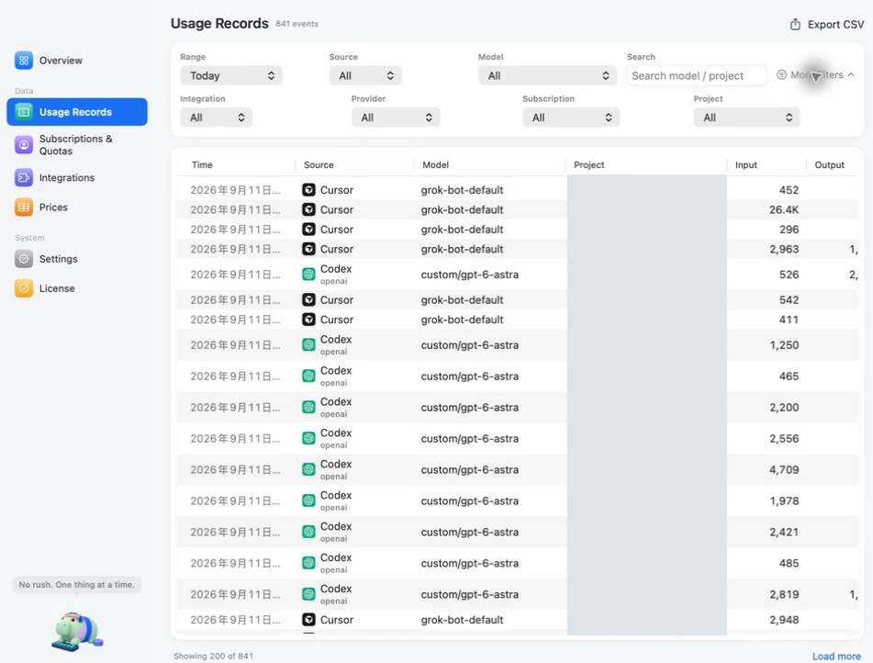
Task: Open License page
Action: pos(77,288)
